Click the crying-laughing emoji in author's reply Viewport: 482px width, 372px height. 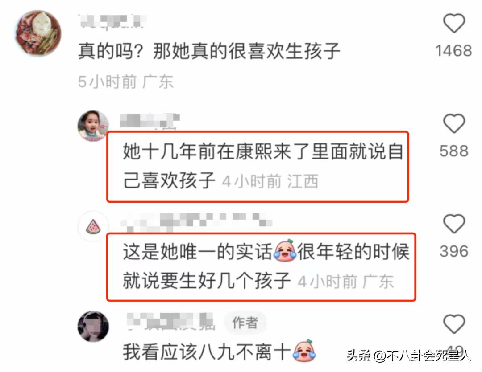tap(304, 351)
